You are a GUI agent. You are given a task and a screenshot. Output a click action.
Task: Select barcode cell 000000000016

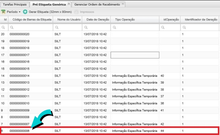coord(20,62)
